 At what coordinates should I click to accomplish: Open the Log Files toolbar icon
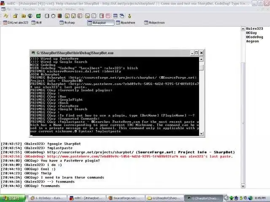pos(94,16)
